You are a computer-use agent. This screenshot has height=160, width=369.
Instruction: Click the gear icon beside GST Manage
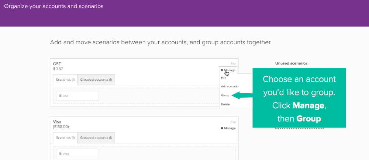coord(222,70)
